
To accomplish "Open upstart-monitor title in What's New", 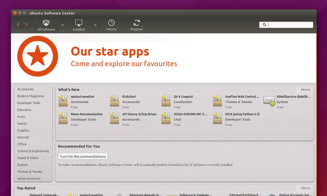I will click(x=83, y=97).
